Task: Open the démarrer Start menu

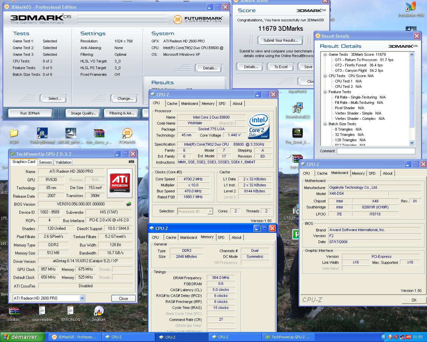Action: [x=22, y=337]
